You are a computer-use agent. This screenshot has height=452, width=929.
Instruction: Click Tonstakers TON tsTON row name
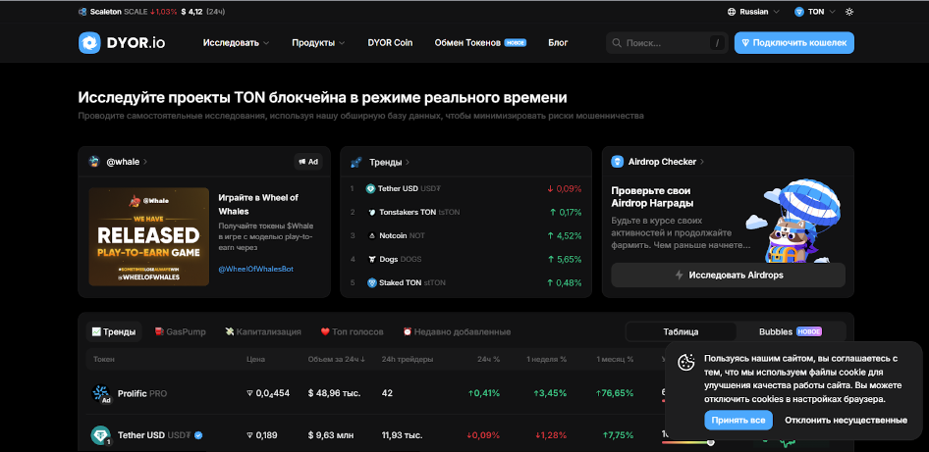(x=419, y=212)
